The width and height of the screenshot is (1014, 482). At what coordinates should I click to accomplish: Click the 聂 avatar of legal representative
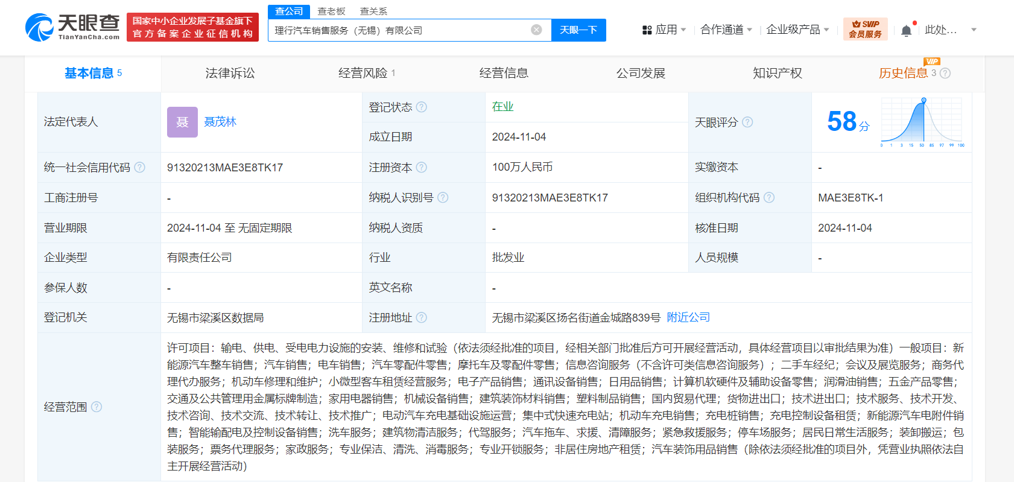tap(182, 122)
